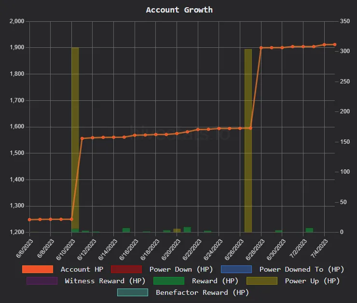The width and height of the screenshot is (357, 303).
Task: Click the '7/4/2023' x-axis label
Action: click(x=319, y=248)
